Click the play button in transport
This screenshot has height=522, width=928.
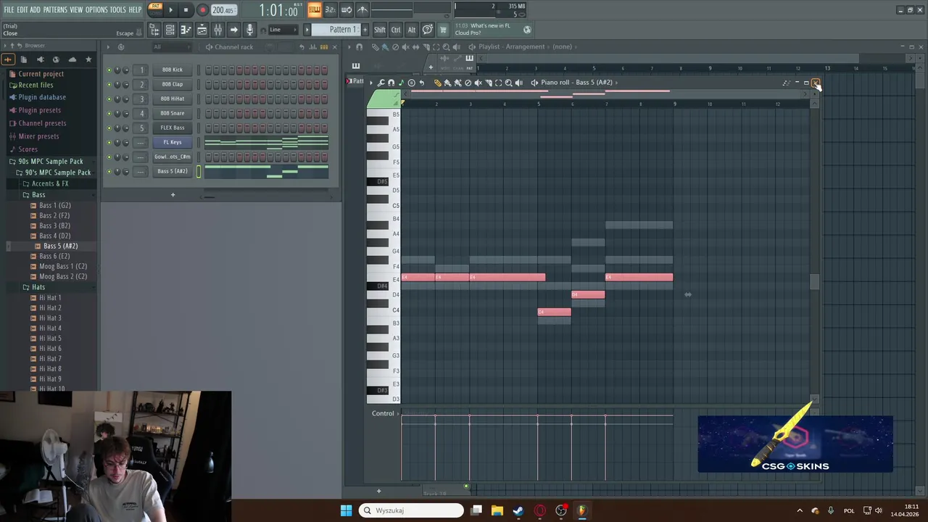pyautogui.click(x=171, y=10)
